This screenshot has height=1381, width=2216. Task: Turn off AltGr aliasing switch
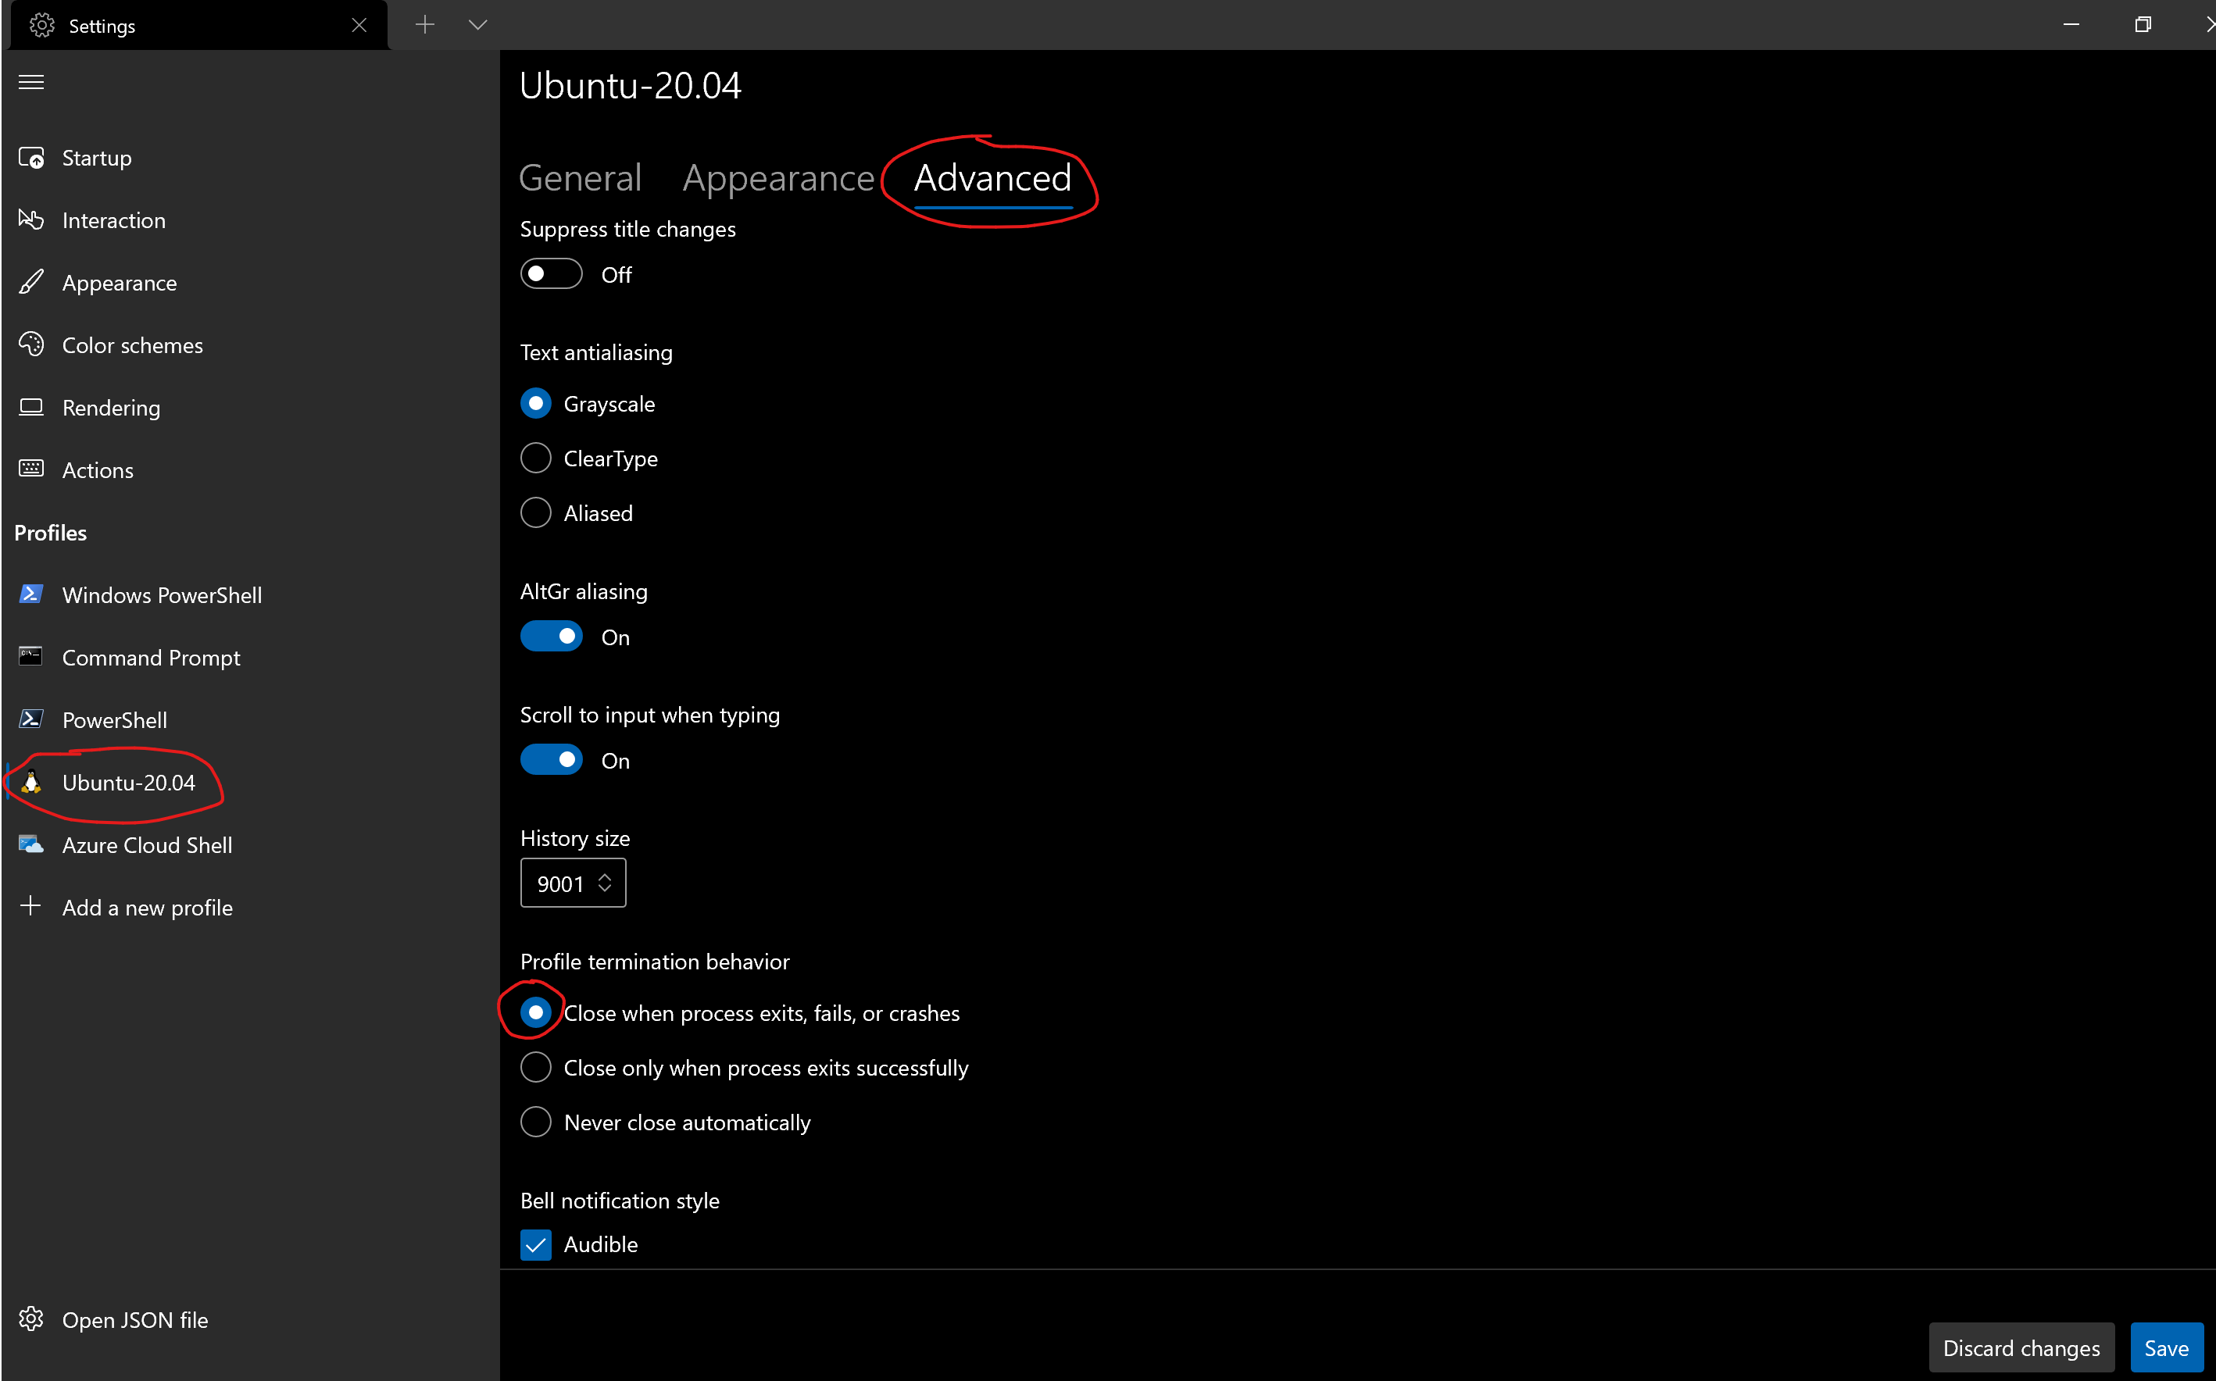[x=551, y=637]
